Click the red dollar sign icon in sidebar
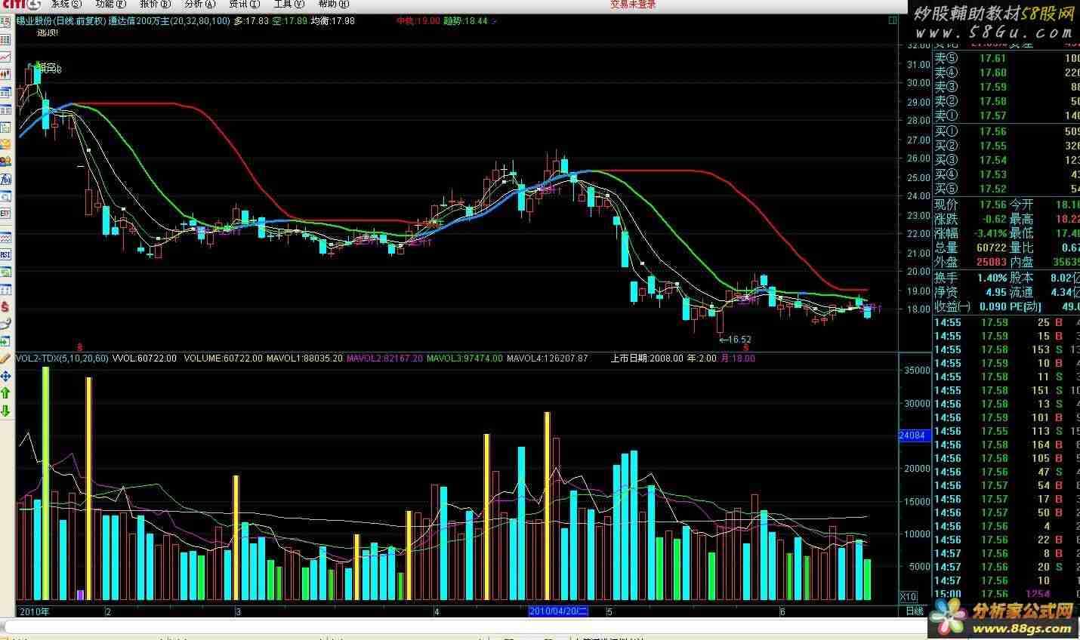This screenshot has height=640, width=1080. click(6, 306)
